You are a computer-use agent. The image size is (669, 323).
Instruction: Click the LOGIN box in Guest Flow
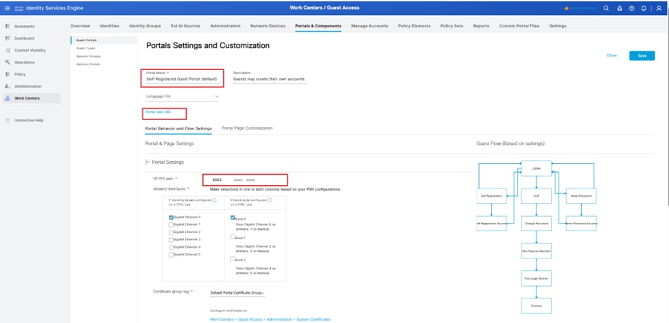(537, 169)
